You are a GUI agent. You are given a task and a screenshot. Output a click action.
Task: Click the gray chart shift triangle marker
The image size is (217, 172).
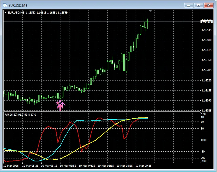pyautogui.click(x=151, y=11)
